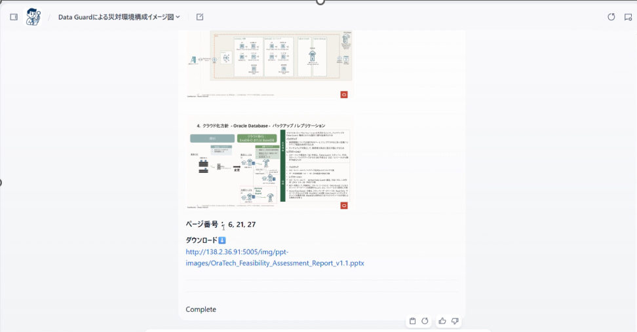Toggle the sidebar panel icon
637x332 pixels.
[14, 17]
